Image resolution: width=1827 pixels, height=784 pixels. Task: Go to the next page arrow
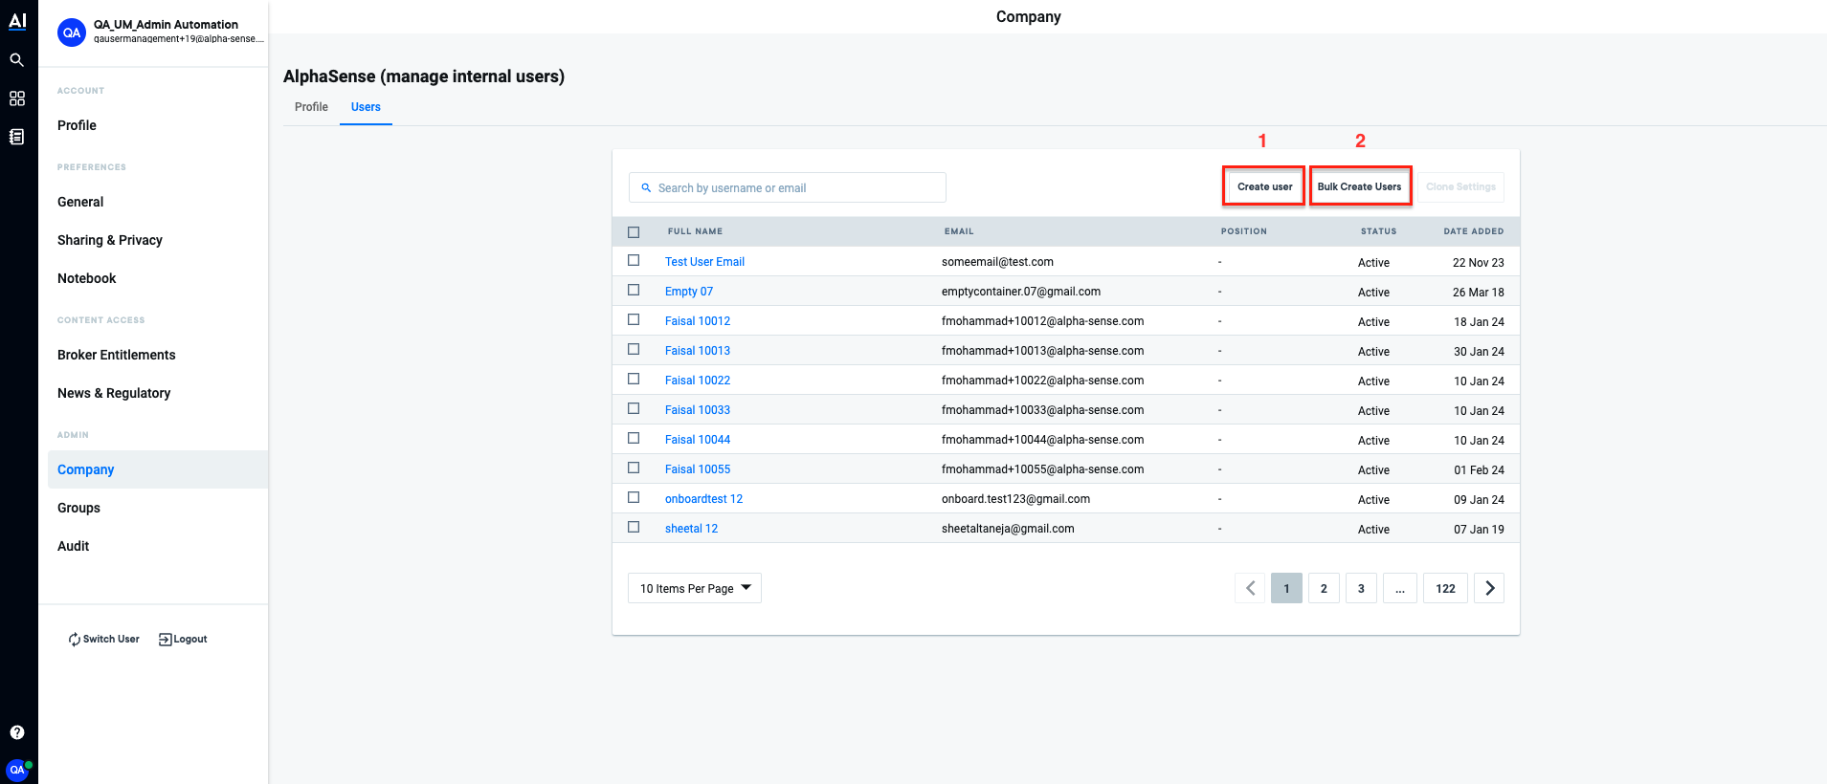(x=1489, y=588)
